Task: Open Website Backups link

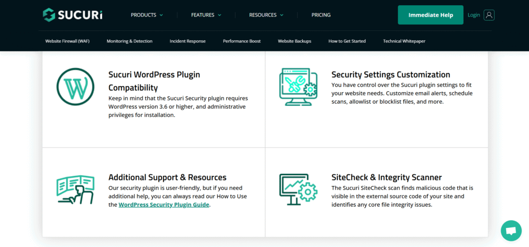Action: (294, 41)
